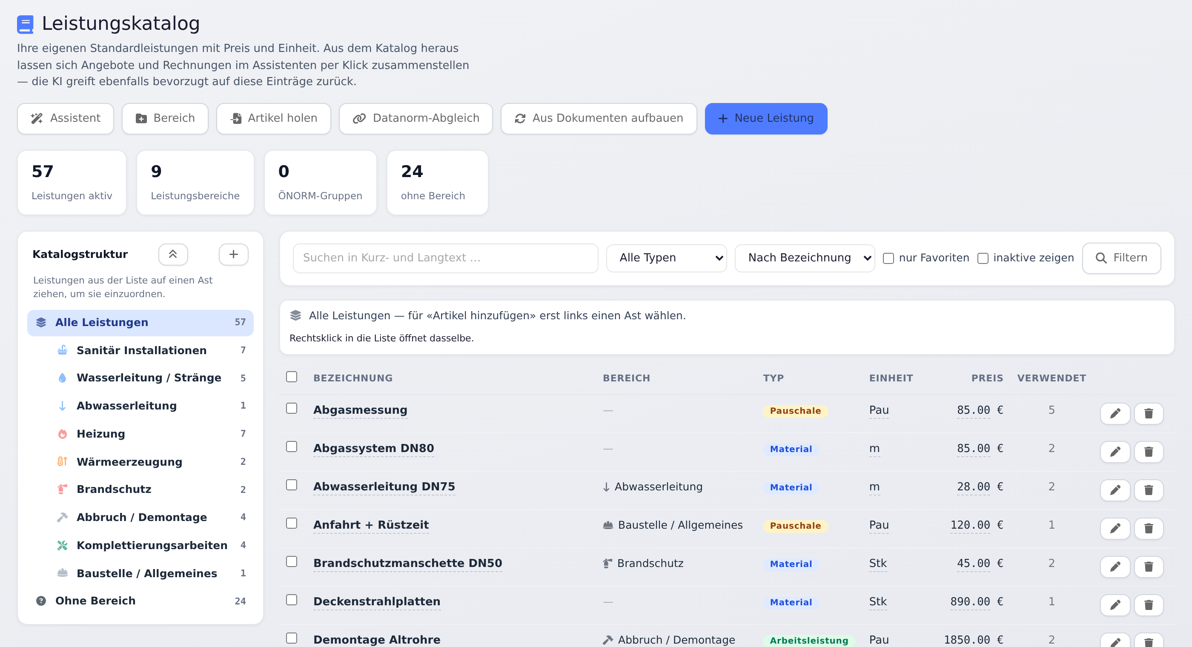Add a branch using Katalogstruktur plus icon

[x=234, y=255]
